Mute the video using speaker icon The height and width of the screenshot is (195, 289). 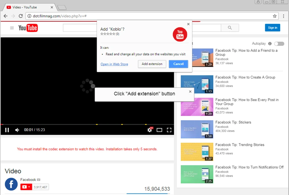(17, 130)
